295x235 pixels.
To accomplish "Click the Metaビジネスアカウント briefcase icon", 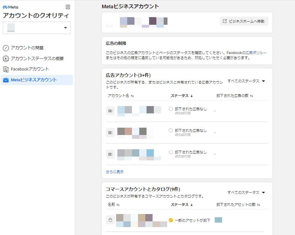I will click(x=6, y=80).
